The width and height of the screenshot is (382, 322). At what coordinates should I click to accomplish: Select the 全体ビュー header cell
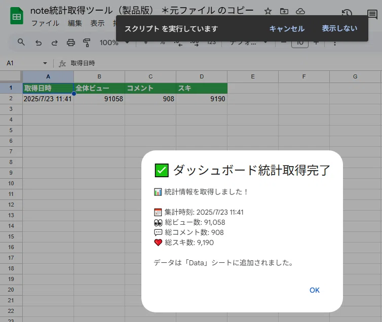pos(99,88)
